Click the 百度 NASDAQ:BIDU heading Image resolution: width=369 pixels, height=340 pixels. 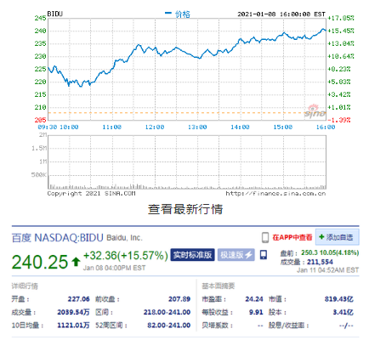pos(57,238)
